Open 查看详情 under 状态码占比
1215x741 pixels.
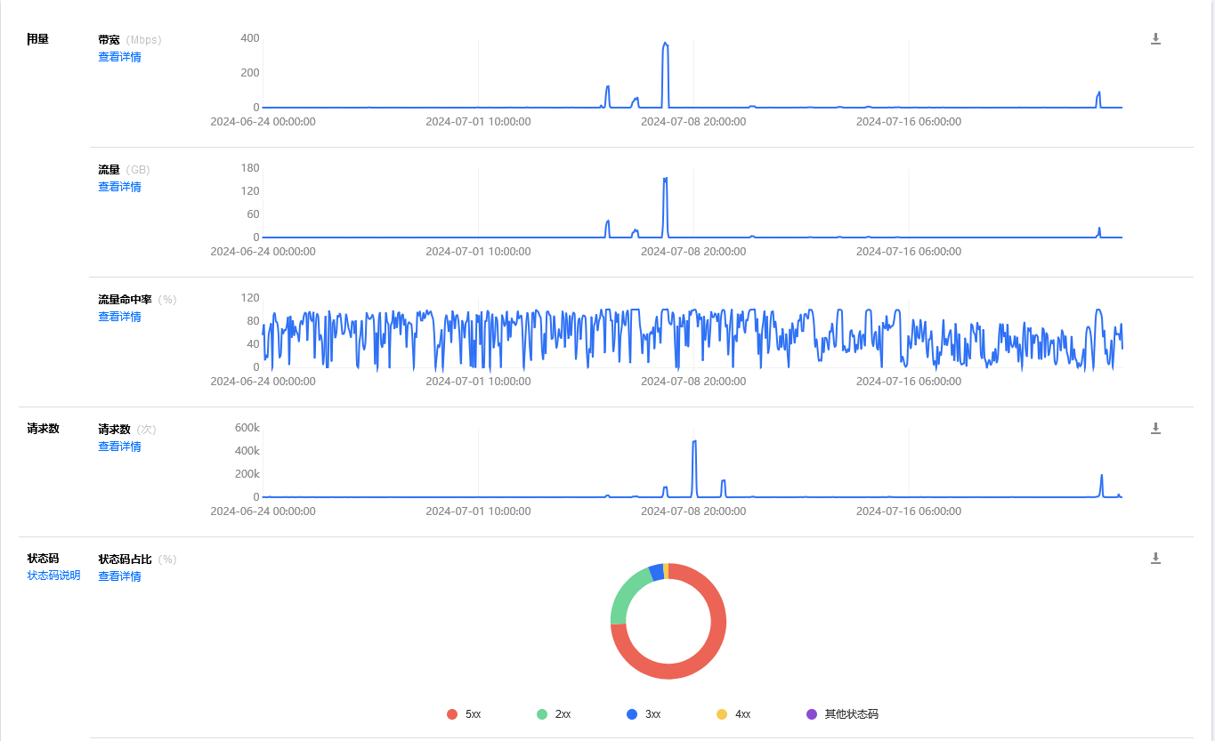point(119,576)
